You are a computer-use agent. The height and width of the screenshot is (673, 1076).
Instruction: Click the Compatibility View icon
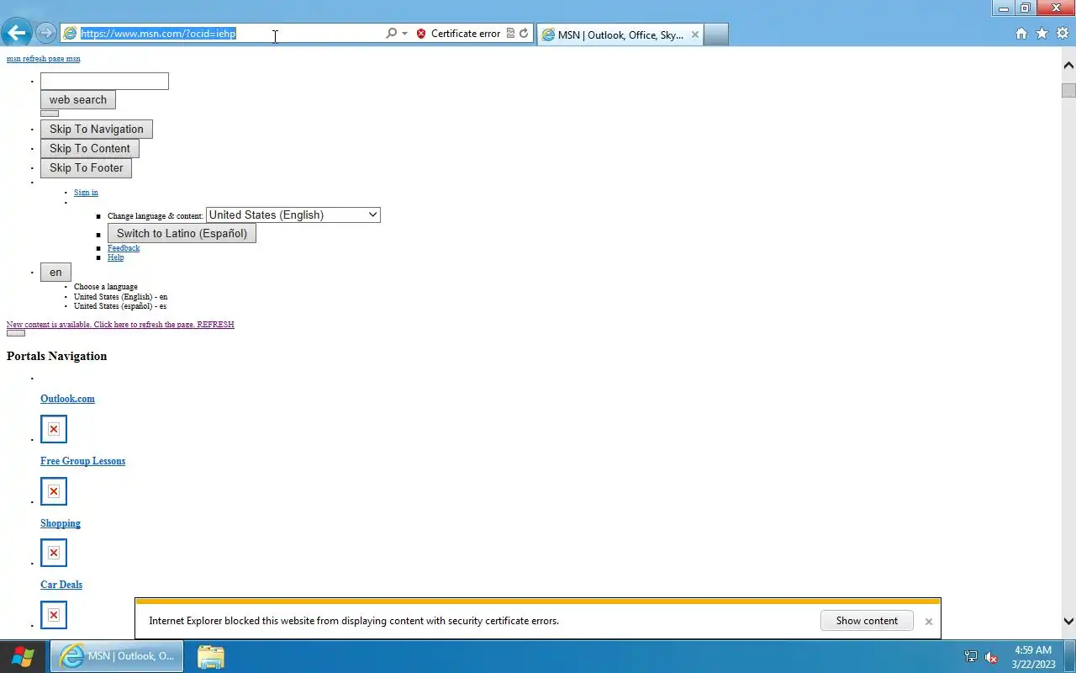510,34
